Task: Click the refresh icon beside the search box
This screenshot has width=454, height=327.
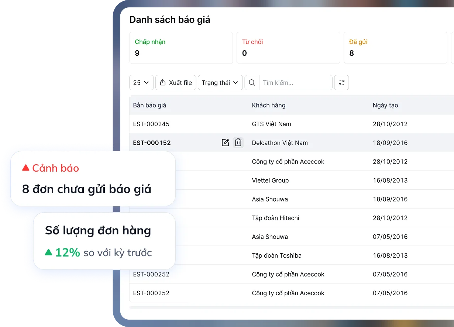Action: pyautogui.click(x=341, y=83)
